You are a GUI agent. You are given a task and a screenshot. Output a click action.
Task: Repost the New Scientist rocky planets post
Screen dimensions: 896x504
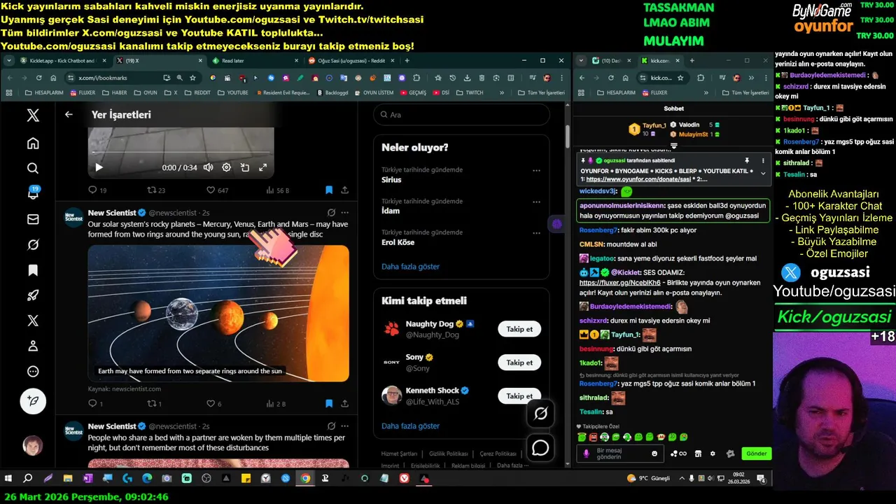(154, 403)
